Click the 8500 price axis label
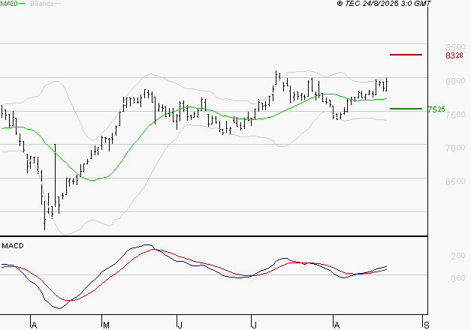471x330 pixels. pos(454,46)
